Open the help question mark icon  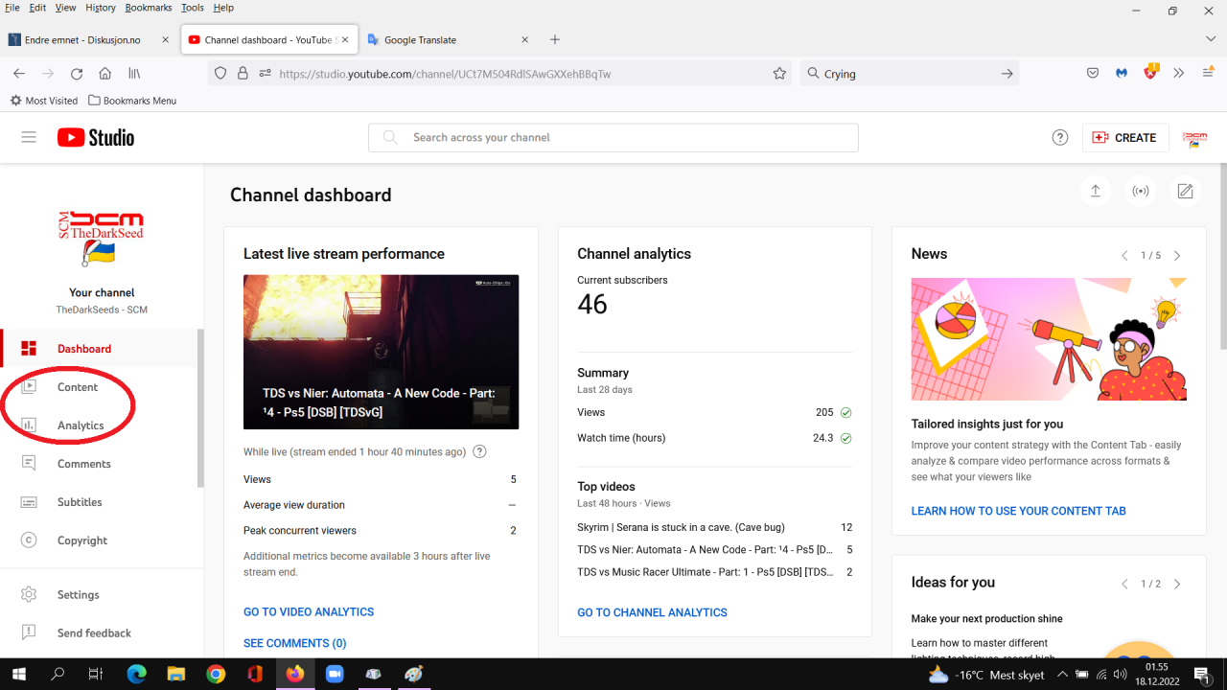point(1060,137)
